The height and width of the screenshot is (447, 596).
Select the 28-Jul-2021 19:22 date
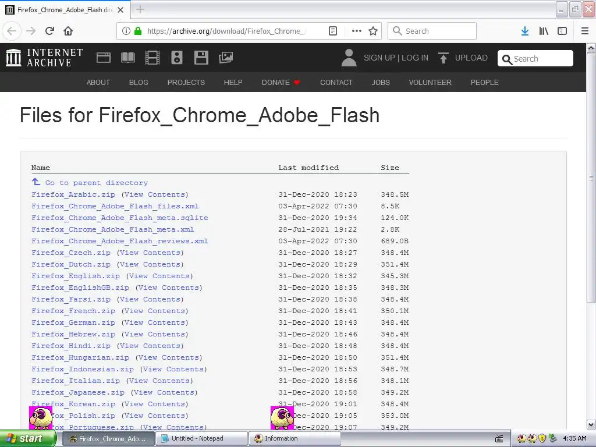317,229
